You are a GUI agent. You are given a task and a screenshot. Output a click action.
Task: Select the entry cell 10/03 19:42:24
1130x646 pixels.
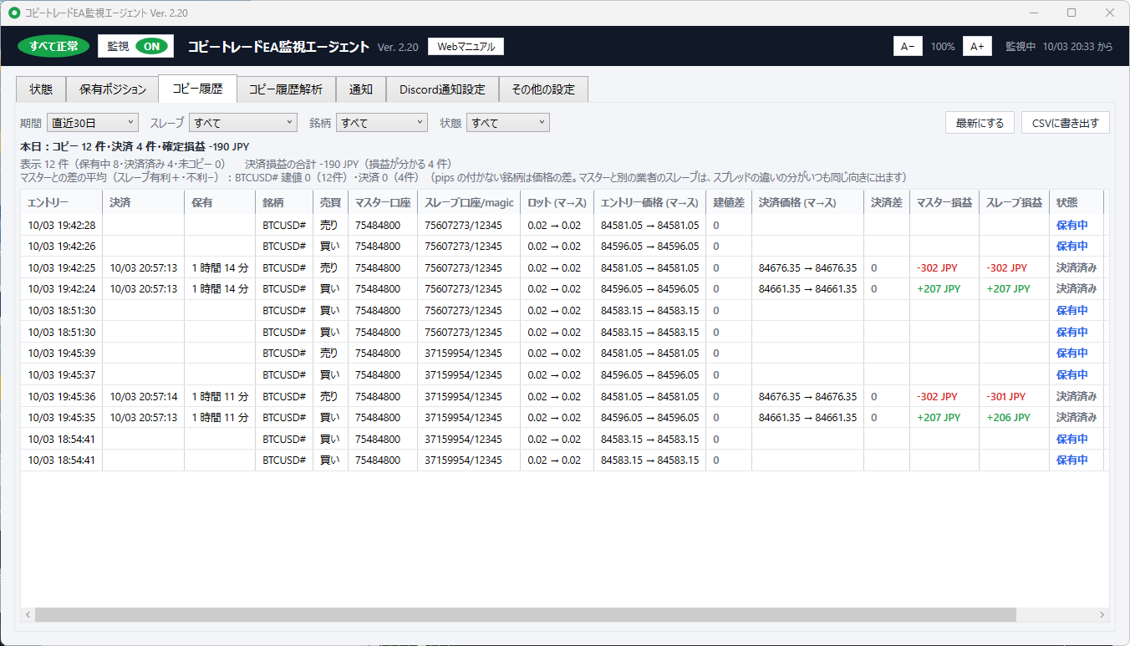click(61, 288)
